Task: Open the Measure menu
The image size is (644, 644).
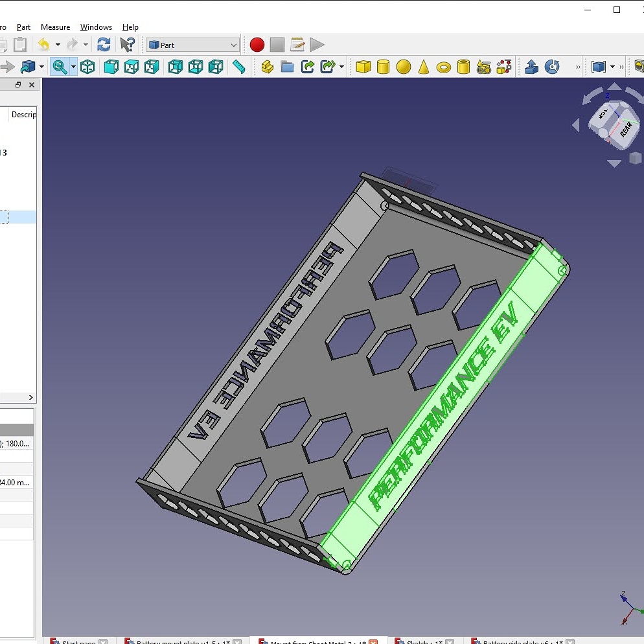Action: pyautogui.click(x=56, y=27)
